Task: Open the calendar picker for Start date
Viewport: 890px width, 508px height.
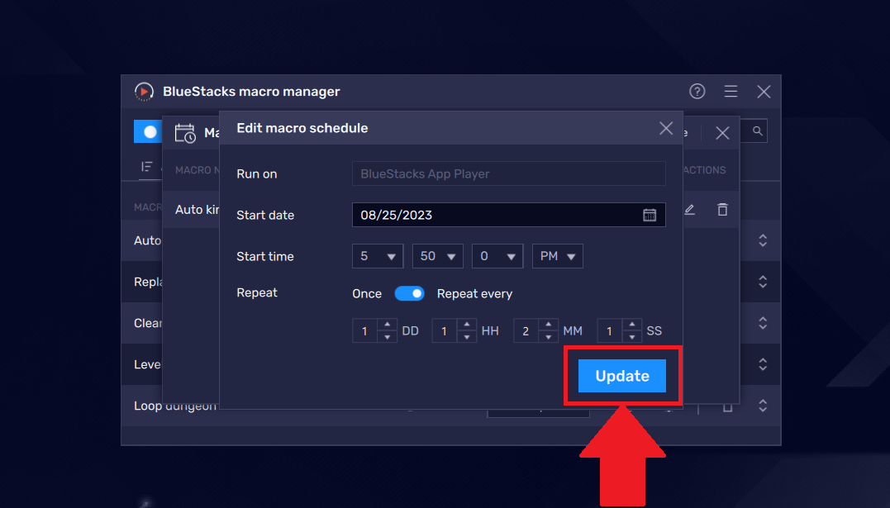Action: click(650, 215)
